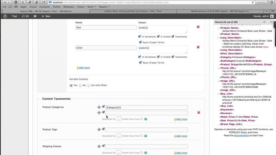This screenshot has width=276, height=155.
Task: Go to previous record in XML panel
Action: click(264, 22)
